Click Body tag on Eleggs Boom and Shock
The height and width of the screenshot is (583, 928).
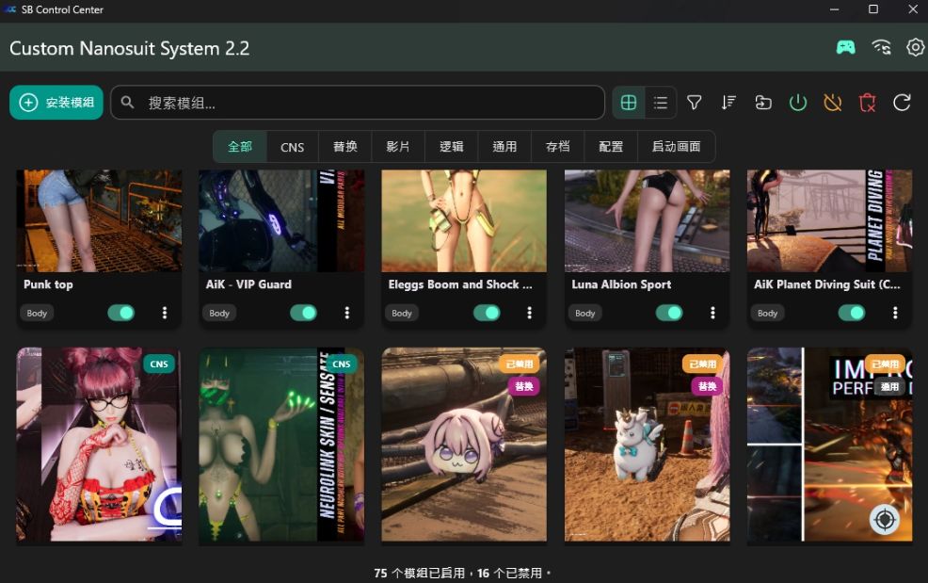click(x=401, y=313)
